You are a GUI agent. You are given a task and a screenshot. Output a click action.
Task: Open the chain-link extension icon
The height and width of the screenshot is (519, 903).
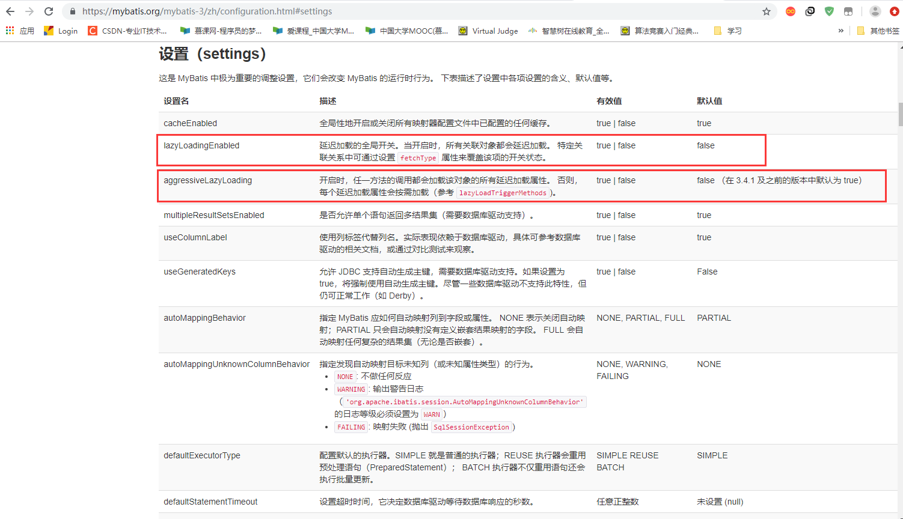(810, 11)
